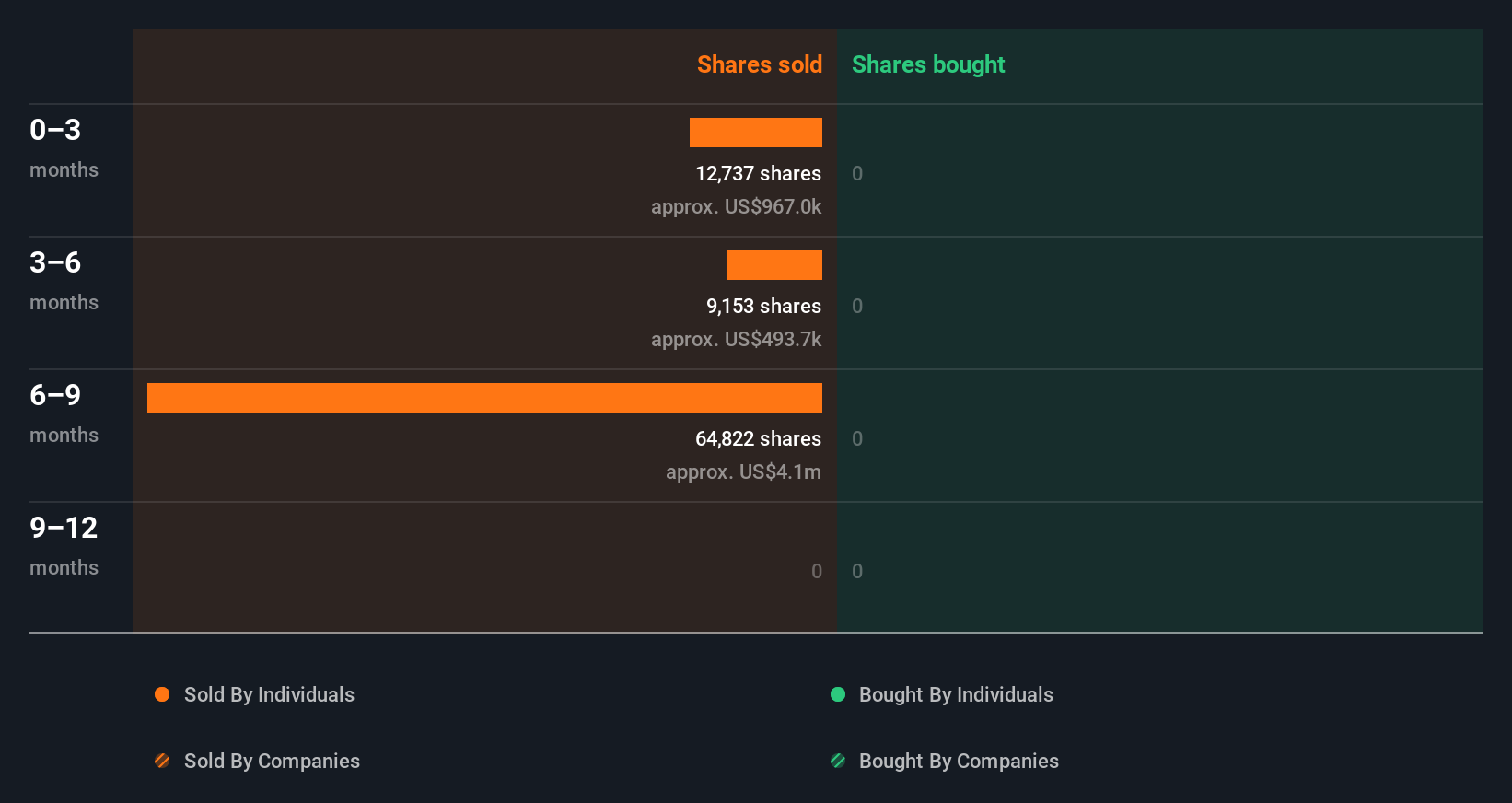Click the approx. US$493.7k amount

coord(736,339)
